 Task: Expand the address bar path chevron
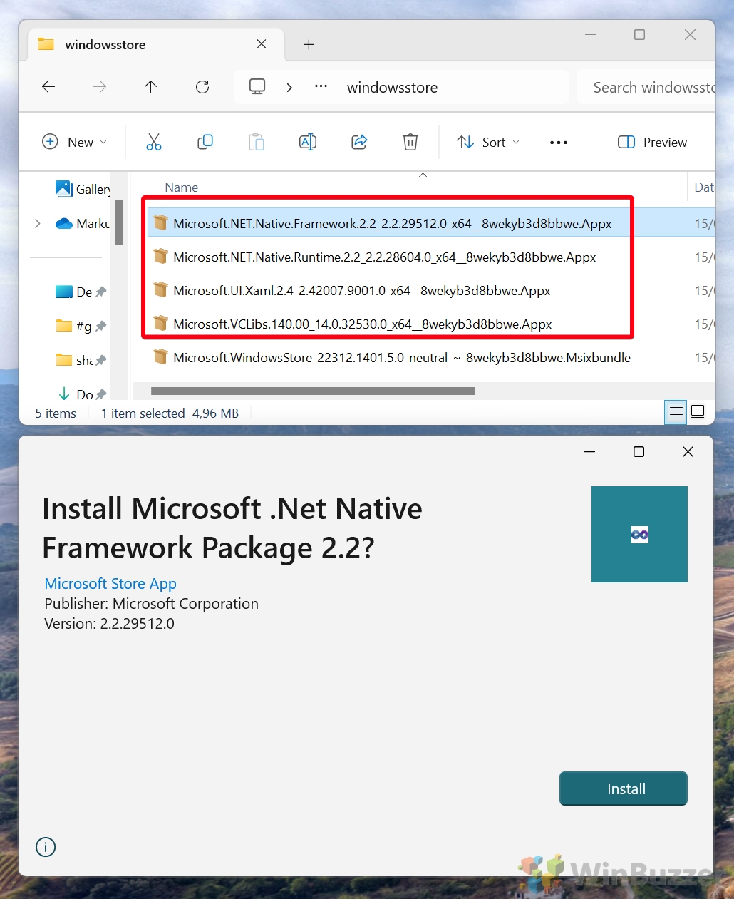tap(289, 87)
